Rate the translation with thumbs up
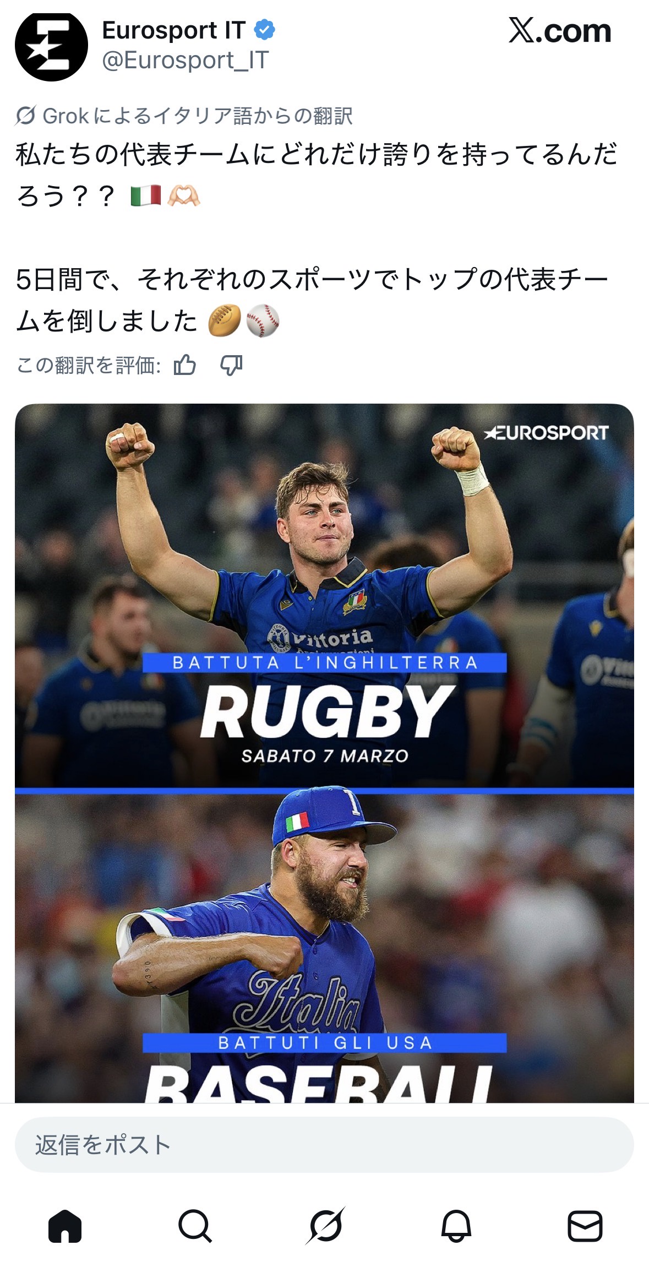The width and height of the screenshot is (649, 1267). pos(184,365)
